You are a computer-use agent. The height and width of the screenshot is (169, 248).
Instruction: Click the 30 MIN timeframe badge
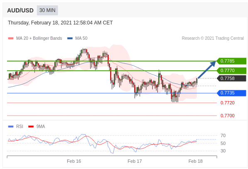pyautogui.click(x=47, y=10)
